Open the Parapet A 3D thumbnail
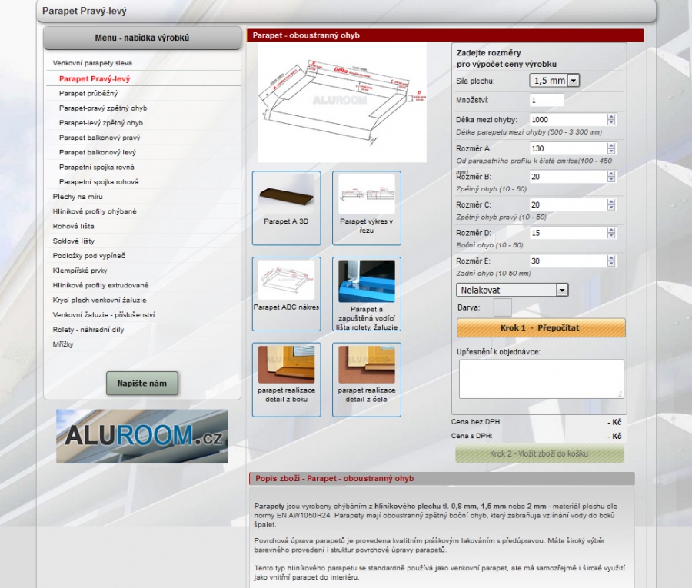 click(286, 203)
